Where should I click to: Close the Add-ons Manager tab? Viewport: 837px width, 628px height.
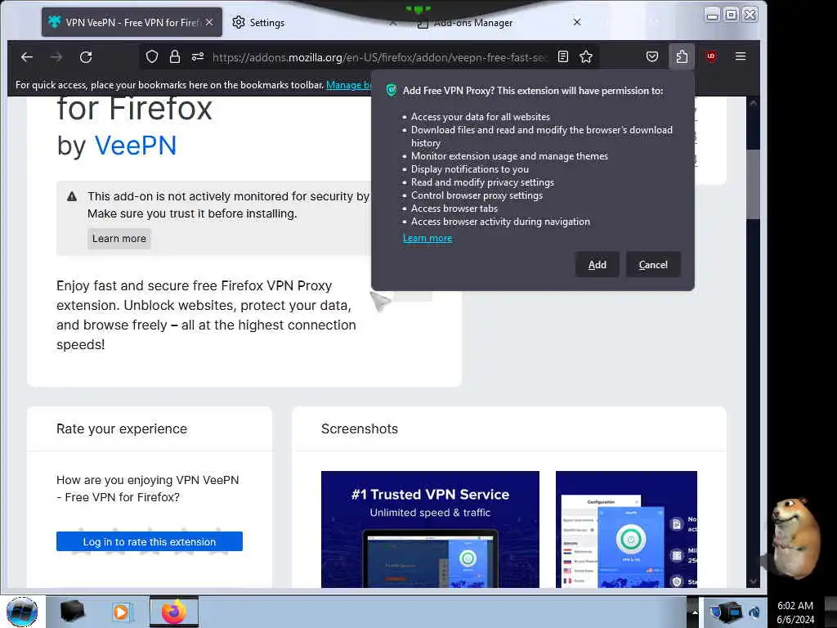point(577,22)
